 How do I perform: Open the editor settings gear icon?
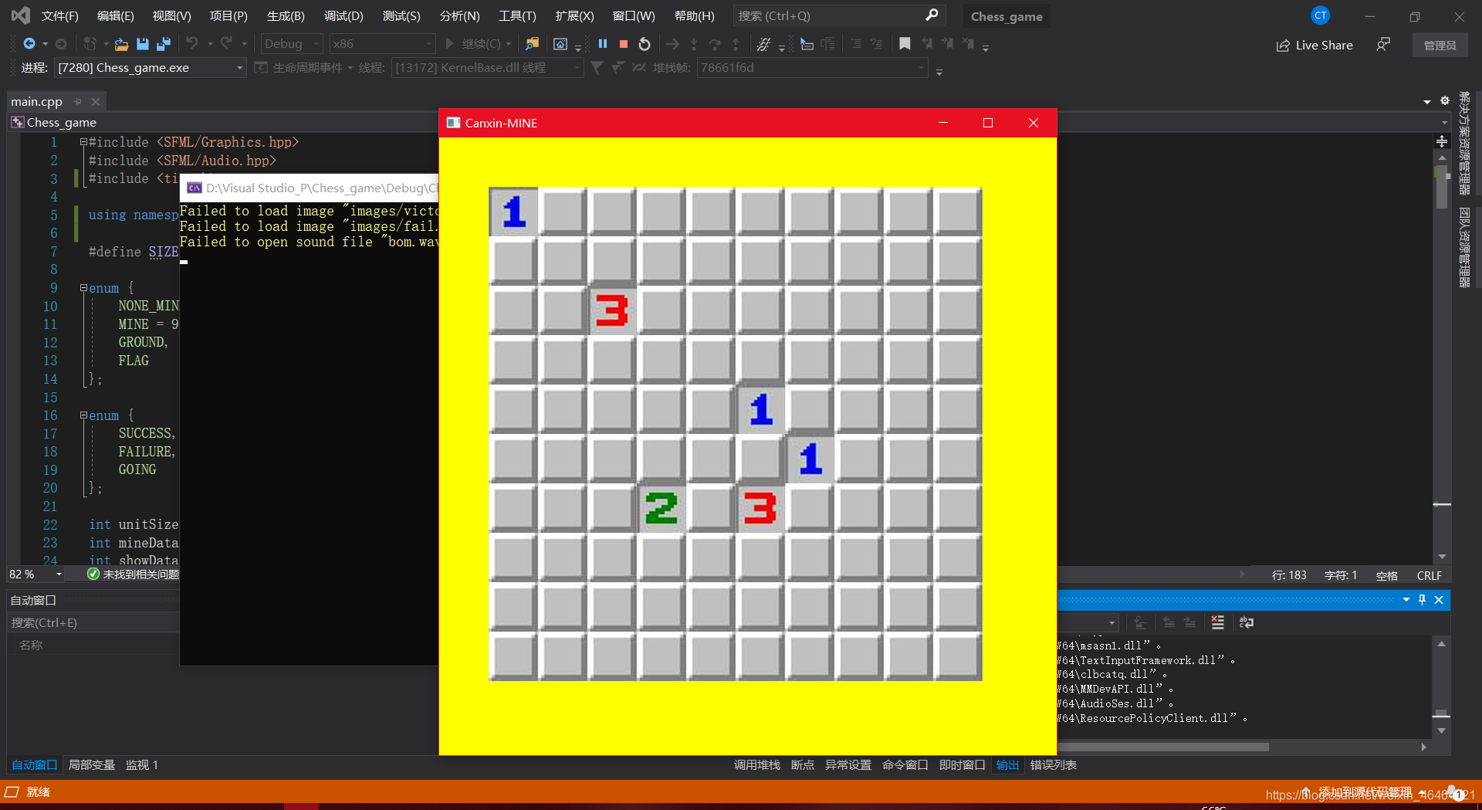tap(1445, 101)
